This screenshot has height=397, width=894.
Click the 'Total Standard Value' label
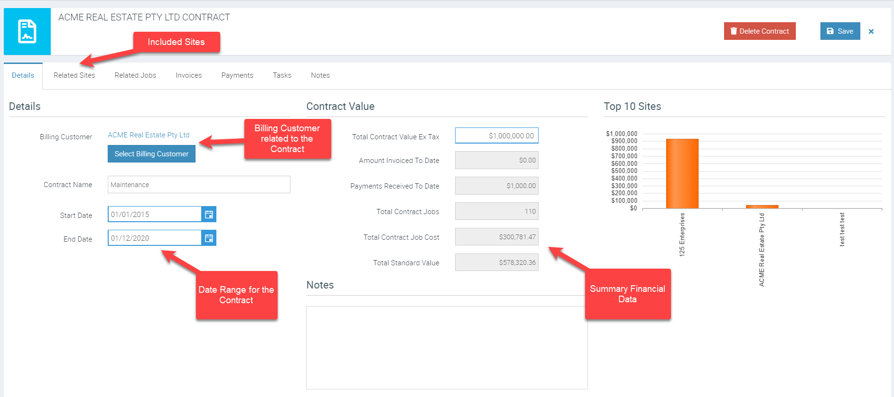406,263
